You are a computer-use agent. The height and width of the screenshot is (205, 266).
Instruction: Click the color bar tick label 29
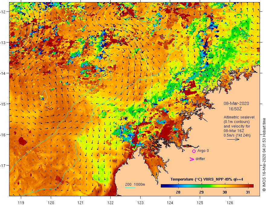tap(201, 192)
